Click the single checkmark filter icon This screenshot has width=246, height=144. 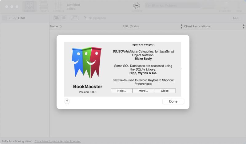click(x=10, y=18)
